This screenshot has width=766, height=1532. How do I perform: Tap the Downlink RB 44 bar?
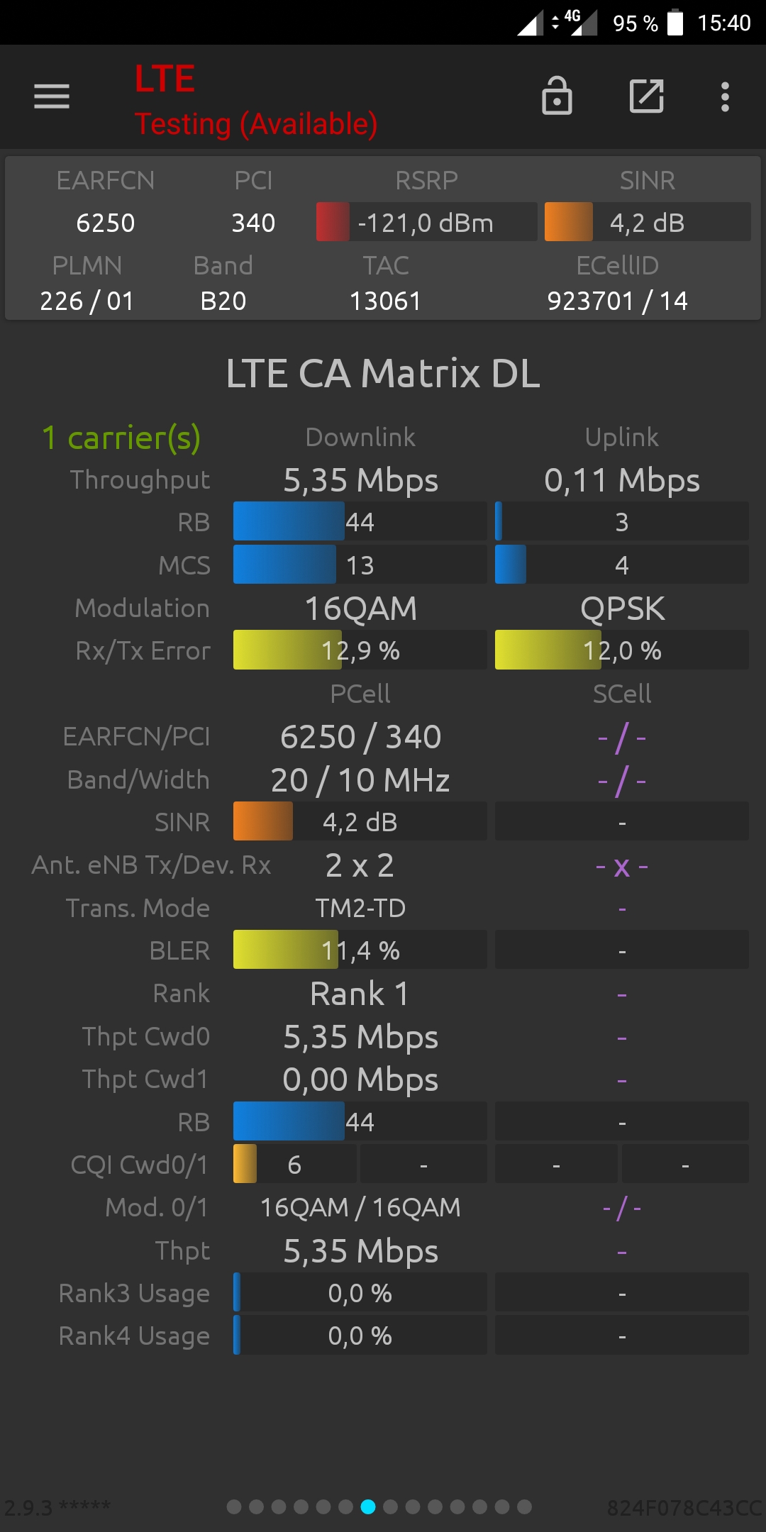click(360, 522)
